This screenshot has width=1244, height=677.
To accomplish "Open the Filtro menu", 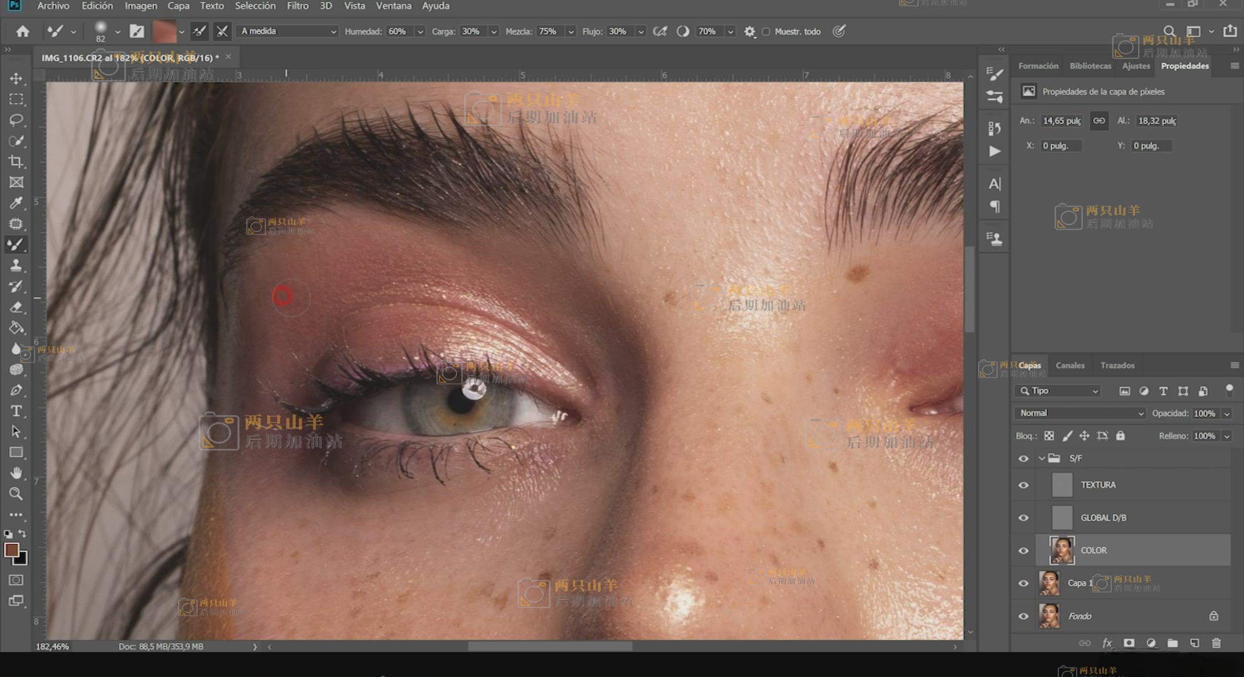I will click(297, 6).
